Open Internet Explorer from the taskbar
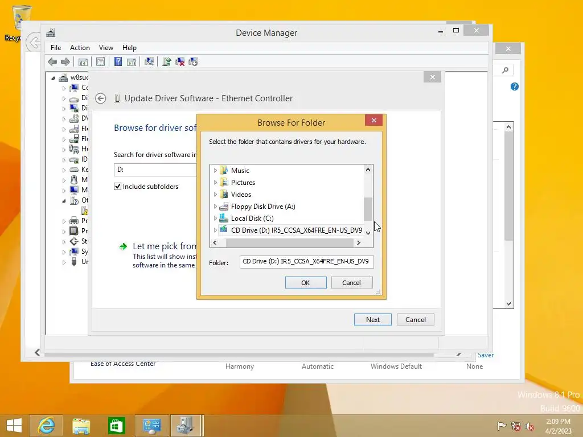This screenshot has height=437, width=583. 46,426
